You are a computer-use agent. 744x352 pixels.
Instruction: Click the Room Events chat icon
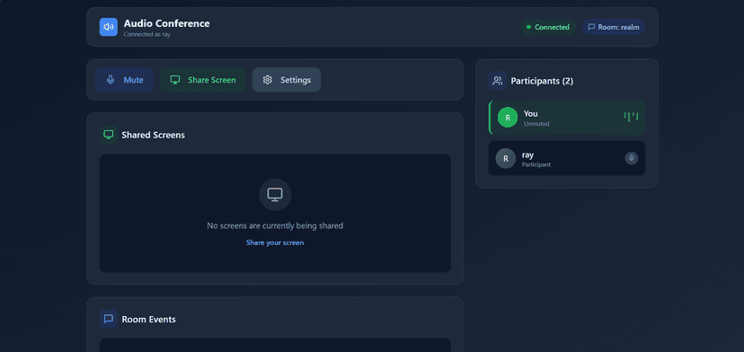tap(108, 319)
